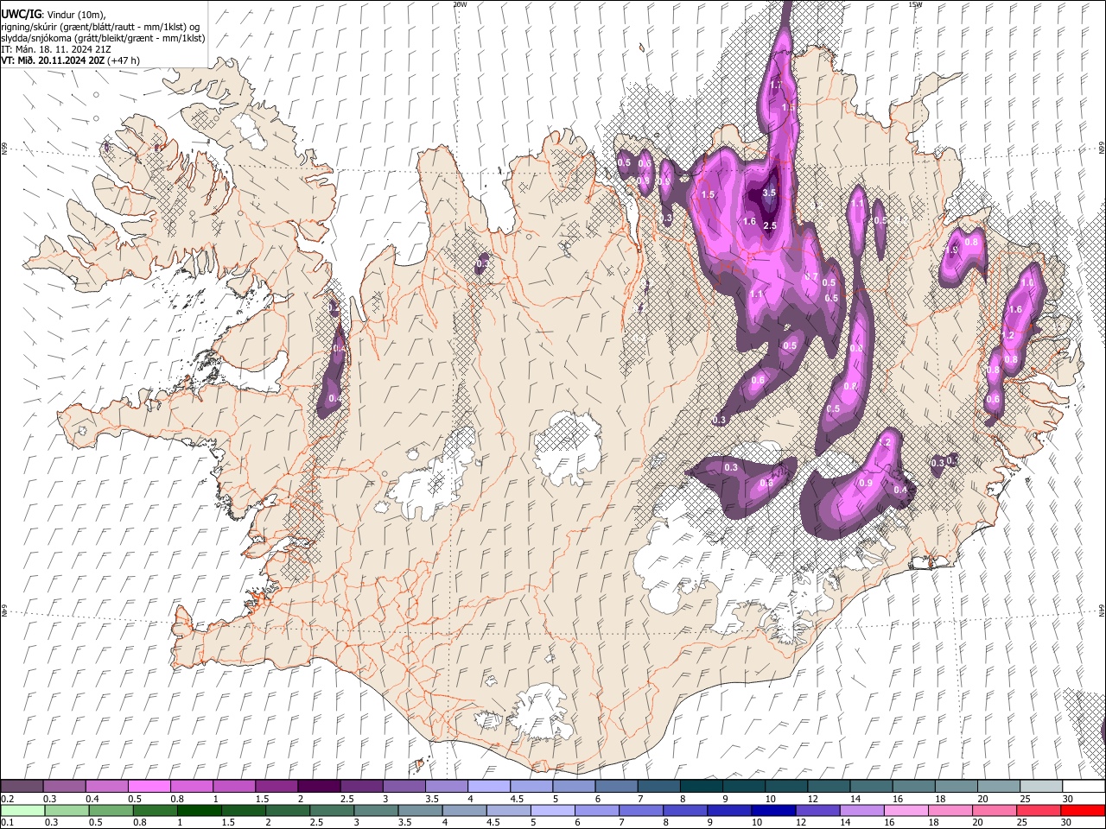Select the bright pink 0.5–0.8 swatch in upper legend row

click(x=149, y=787)
